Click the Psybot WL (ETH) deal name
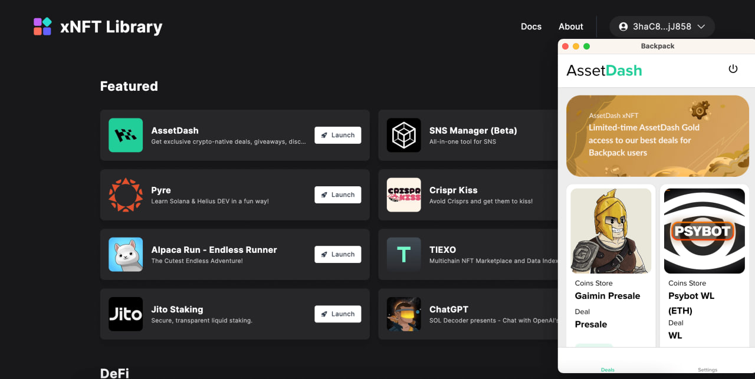755x379 pixels. pyautogui.click(x=691, y=303)
